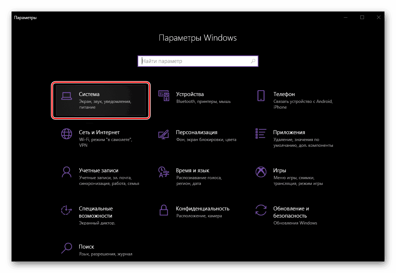The height and width of the screenshot is (273, 396).
Task: Click text 'Расположение, камера'
Action: click(199, 216)
